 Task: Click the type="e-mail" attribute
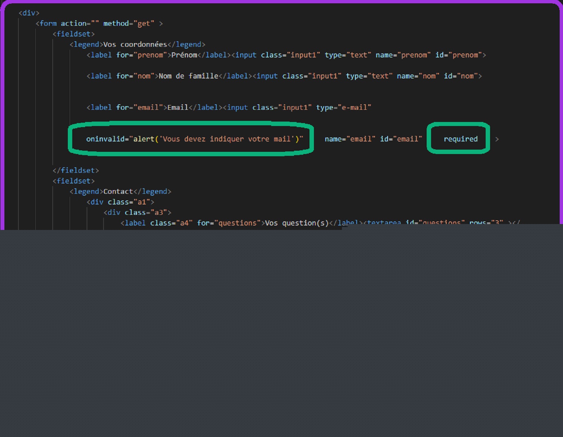click(343, 108)
